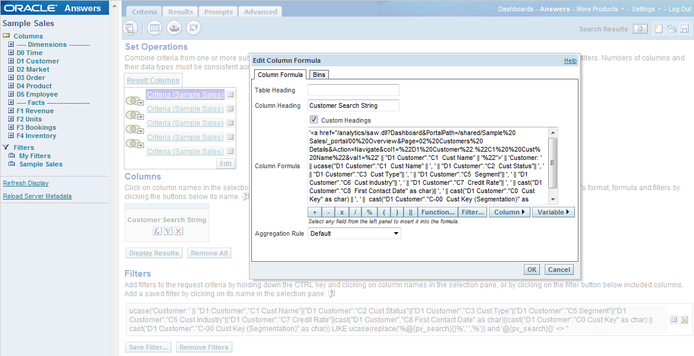
Task: Expand the F1 Revenue folder
Action: pos(11,111)
